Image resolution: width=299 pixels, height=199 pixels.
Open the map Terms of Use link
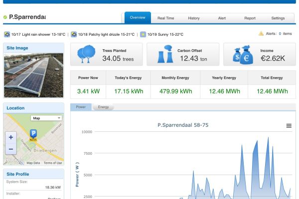coord(53,163)
